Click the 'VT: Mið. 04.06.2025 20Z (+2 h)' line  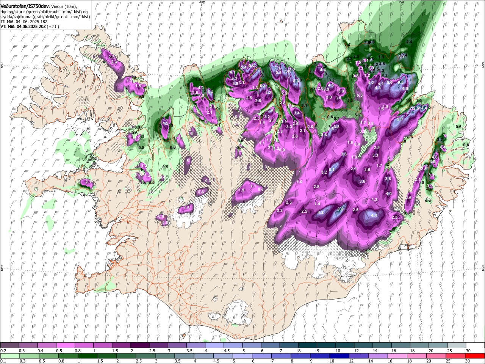(x=30, y=27)
